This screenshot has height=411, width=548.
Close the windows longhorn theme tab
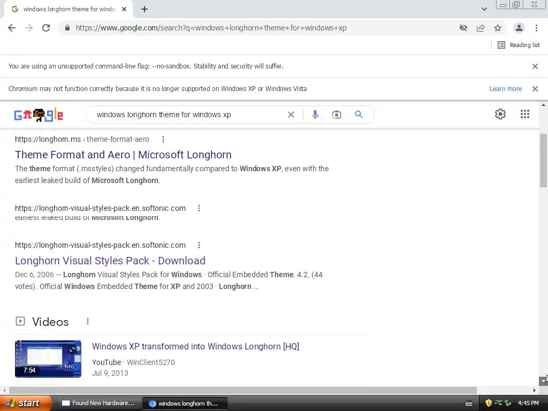coord(124,10)
